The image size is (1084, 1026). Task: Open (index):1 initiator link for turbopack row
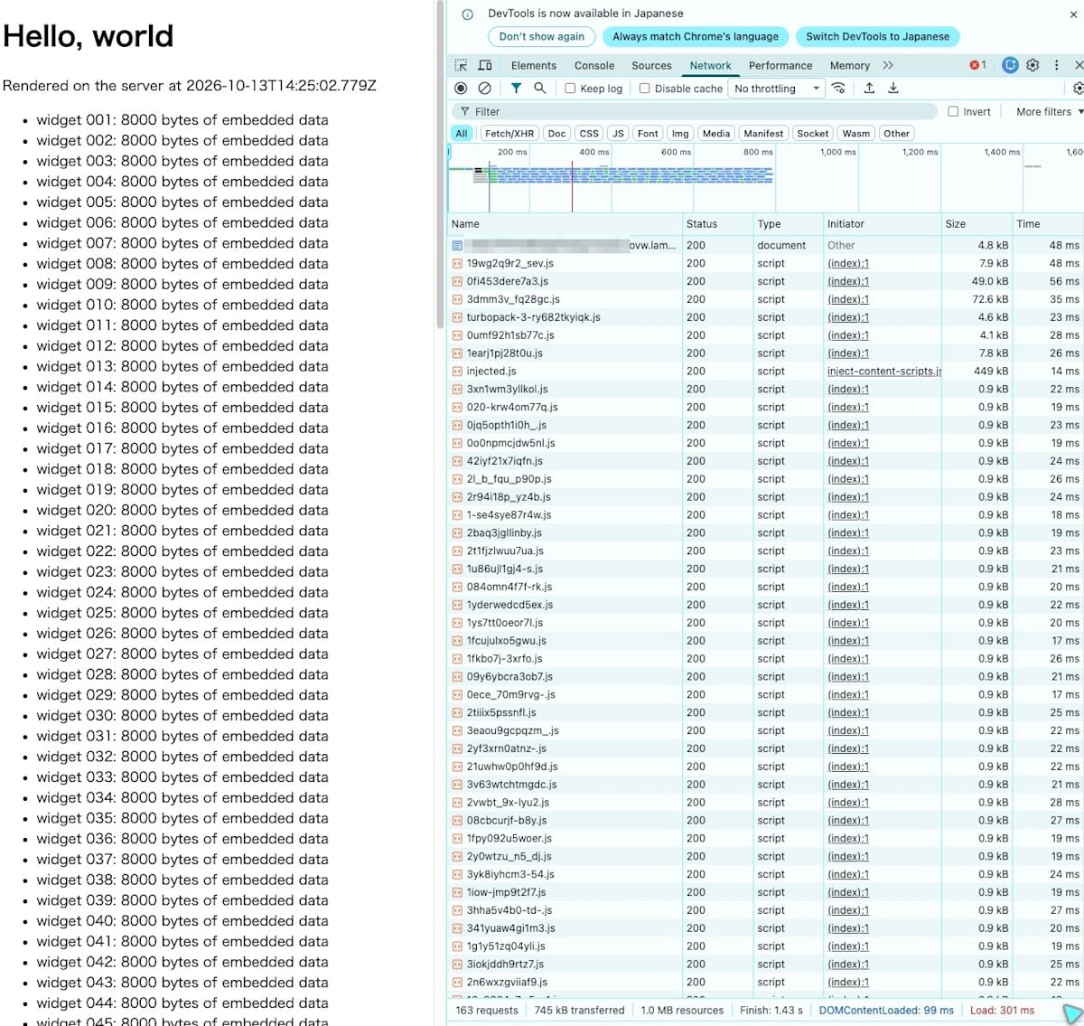[x=848, y=317]
